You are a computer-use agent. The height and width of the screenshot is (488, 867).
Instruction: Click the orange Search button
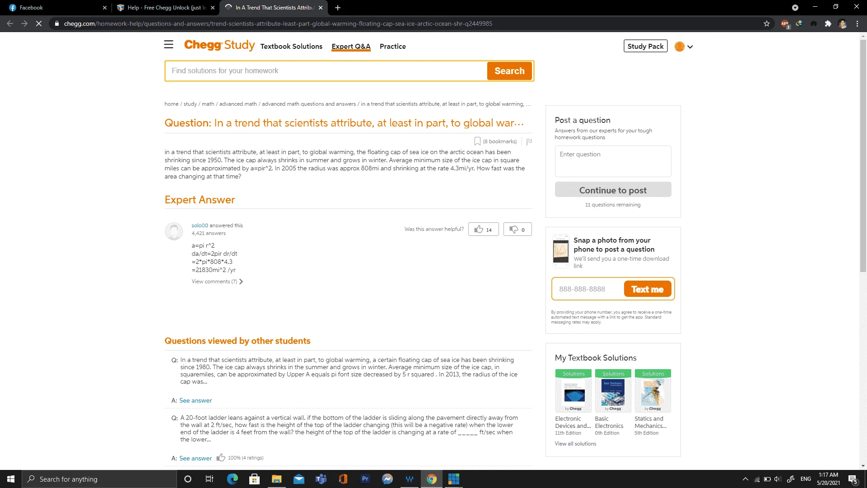(x=509, y=71)
